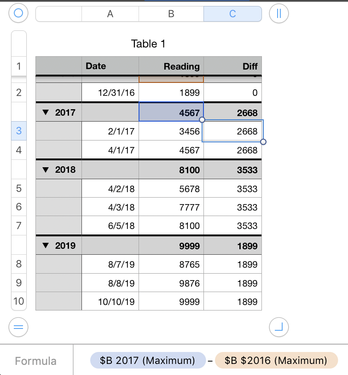
Task: Select row 3 header
Action: coord(18,131)
